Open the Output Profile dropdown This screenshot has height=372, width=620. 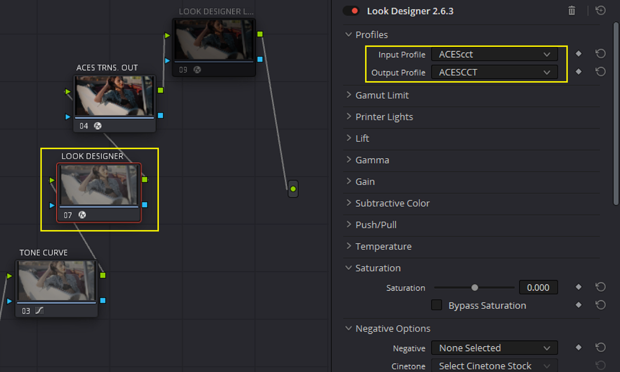[x=494, y=72]
